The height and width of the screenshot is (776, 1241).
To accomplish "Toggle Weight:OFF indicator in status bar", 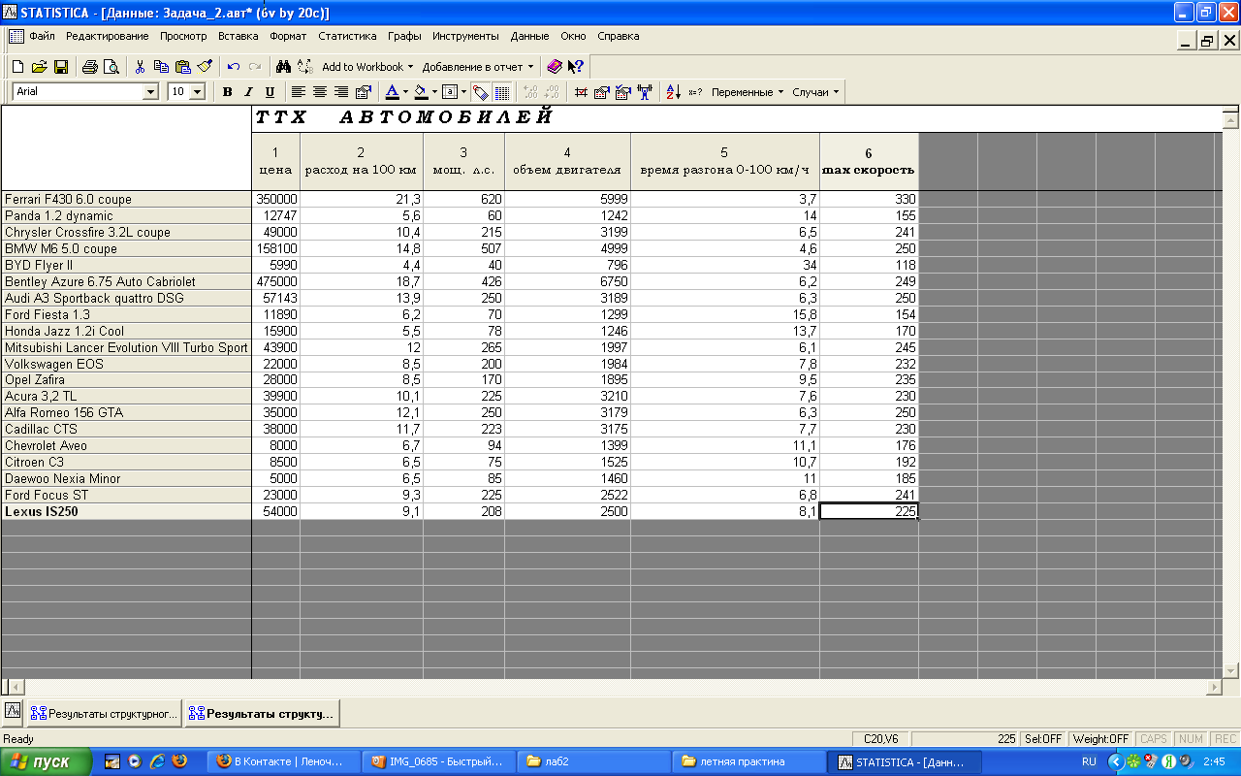I will [1101, 739].
